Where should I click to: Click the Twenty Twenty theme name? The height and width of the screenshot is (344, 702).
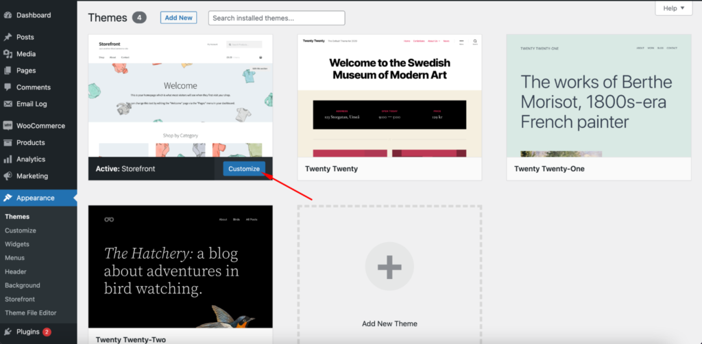pyautogui.click(x=331, y=169)
